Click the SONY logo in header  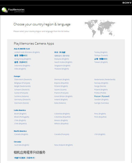[x=127, y=3]
